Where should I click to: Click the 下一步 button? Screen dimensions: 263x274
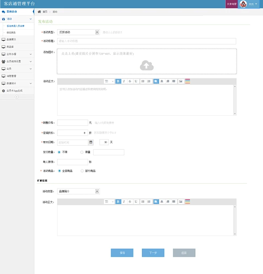pos(153,253)
